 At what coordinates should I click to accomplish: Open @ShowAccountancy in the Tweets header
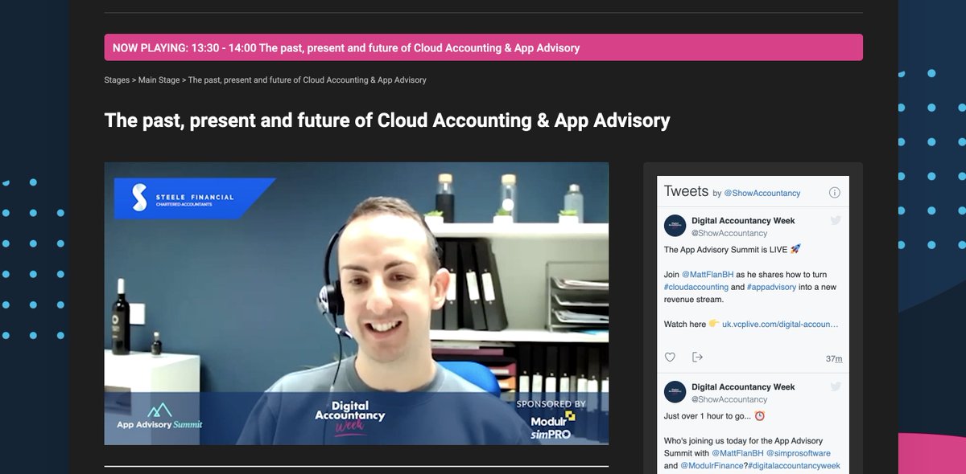[762, 193]
